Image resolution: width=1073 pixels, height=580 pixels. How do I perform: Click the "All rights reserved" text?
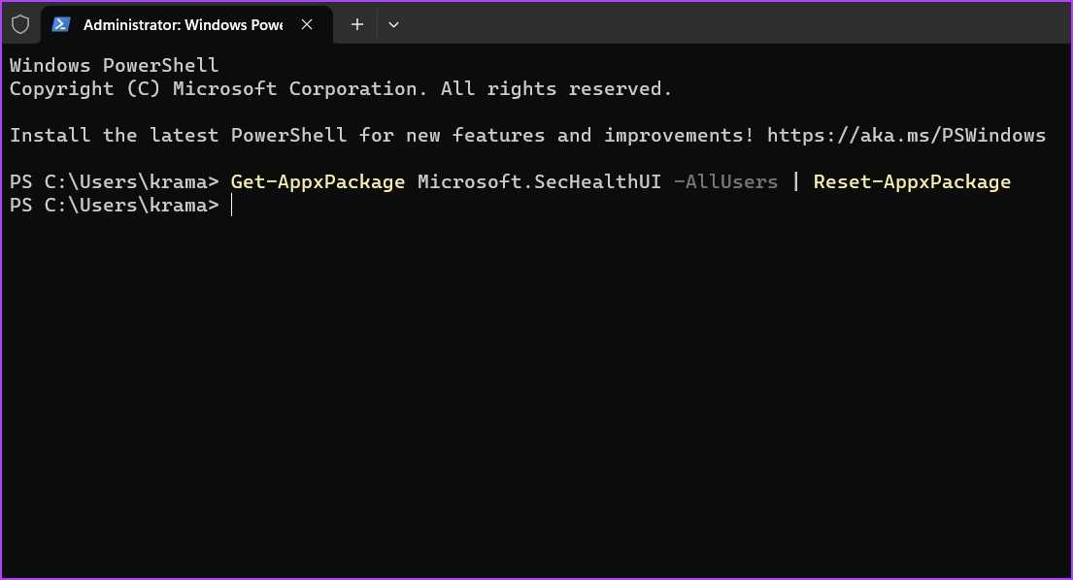[556, 89]
